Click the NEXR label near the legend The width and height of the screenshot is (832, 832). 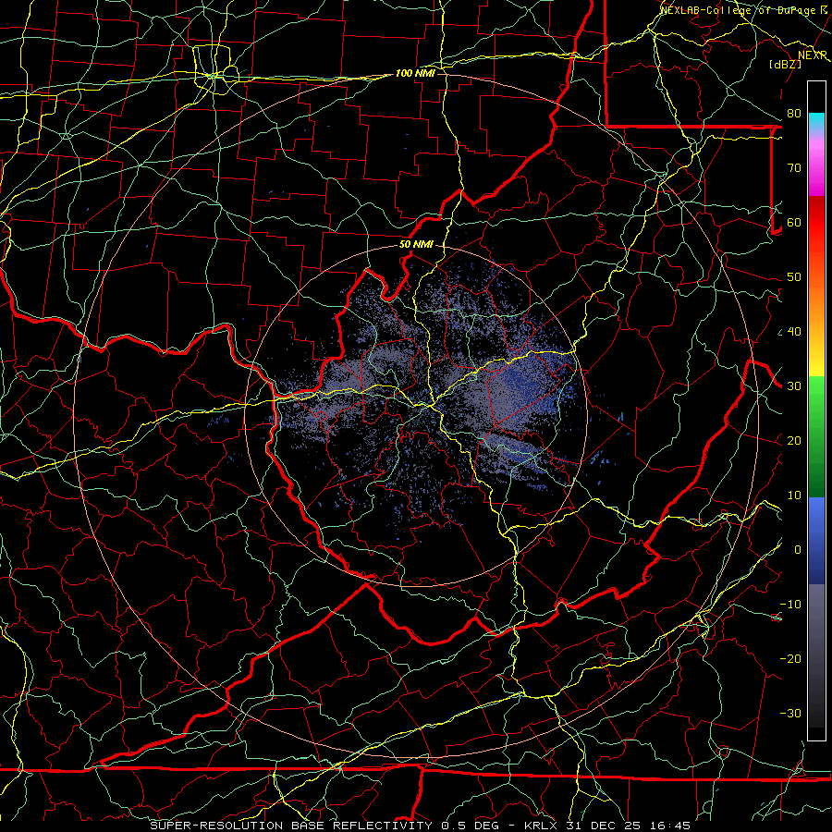point(813,55)
